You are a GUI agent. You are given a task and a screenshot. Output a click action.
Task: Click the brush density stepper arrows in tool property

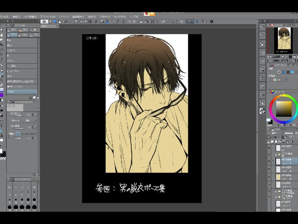point(33,127)
